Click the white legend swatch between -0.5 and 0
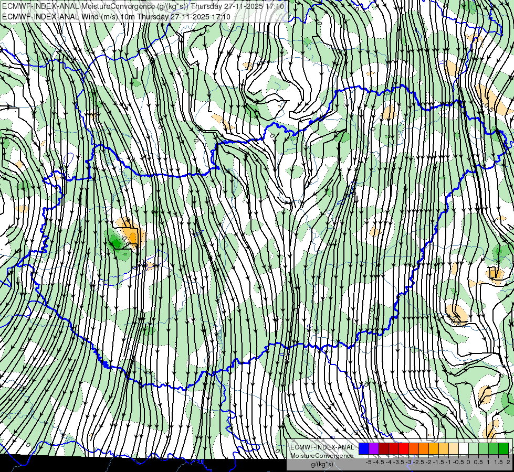Viewport: 514px width, 472px height. tap(464, 449)
